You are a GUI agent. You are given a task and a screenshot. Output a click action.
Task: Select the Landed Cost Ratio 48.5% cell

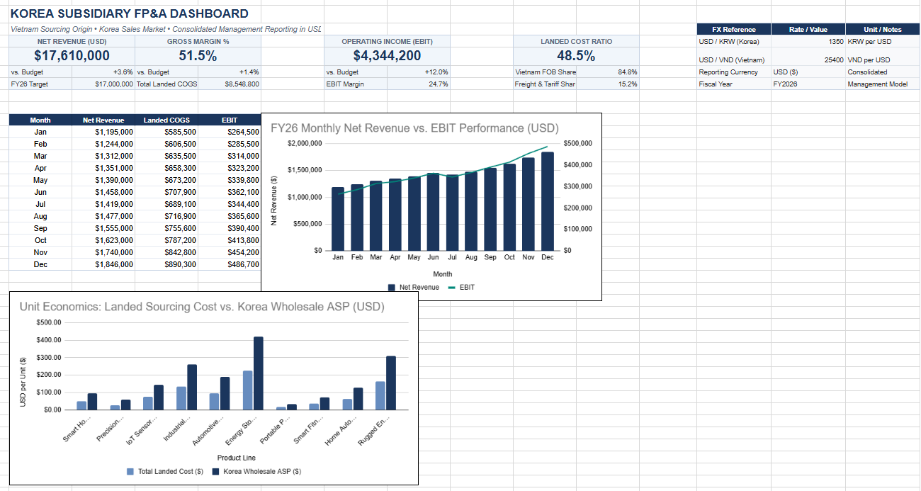click(x=576, y=56)
